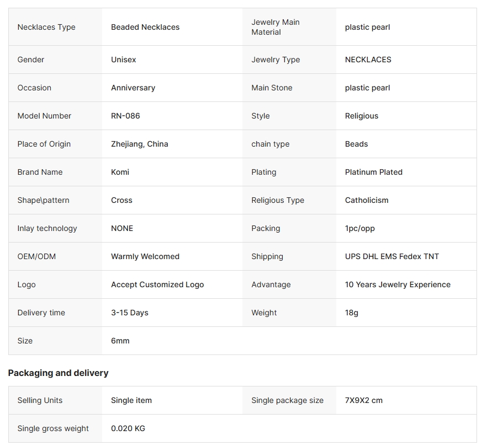The width and height of the screenshot is (487, 446).
Task: Click the UPS DHL EMS Fedex TNT text
Action: point(392,256)
